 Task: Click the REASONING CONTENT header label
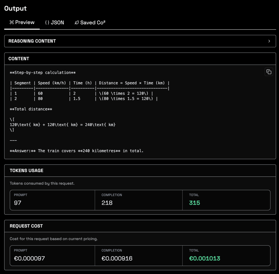[x=32, y=41]
